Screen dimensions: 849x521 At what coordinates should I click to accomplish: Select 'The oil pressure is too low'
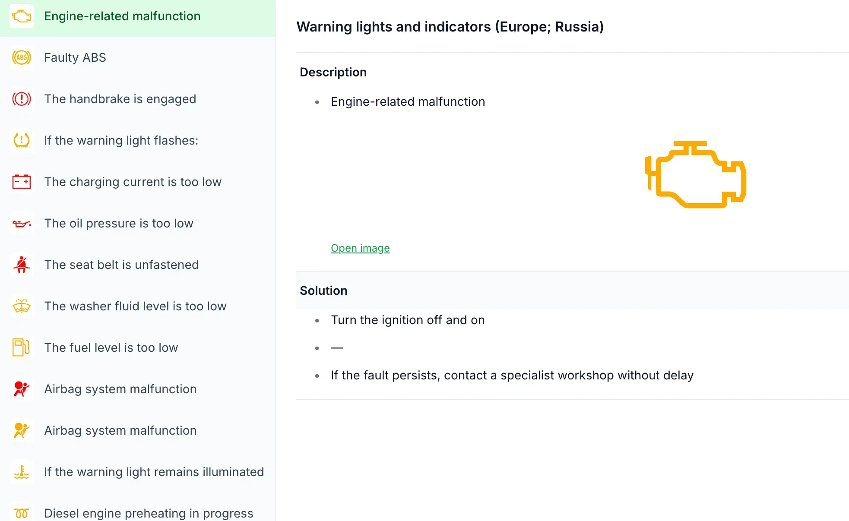coord(137,223)
